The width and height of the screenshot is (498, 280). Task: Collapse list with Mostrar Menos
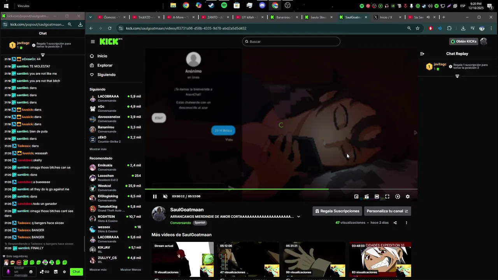click(x=131, y=270)
